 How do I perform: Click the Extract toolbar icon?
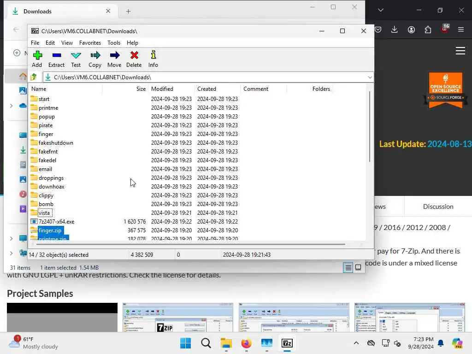point(56,59)
